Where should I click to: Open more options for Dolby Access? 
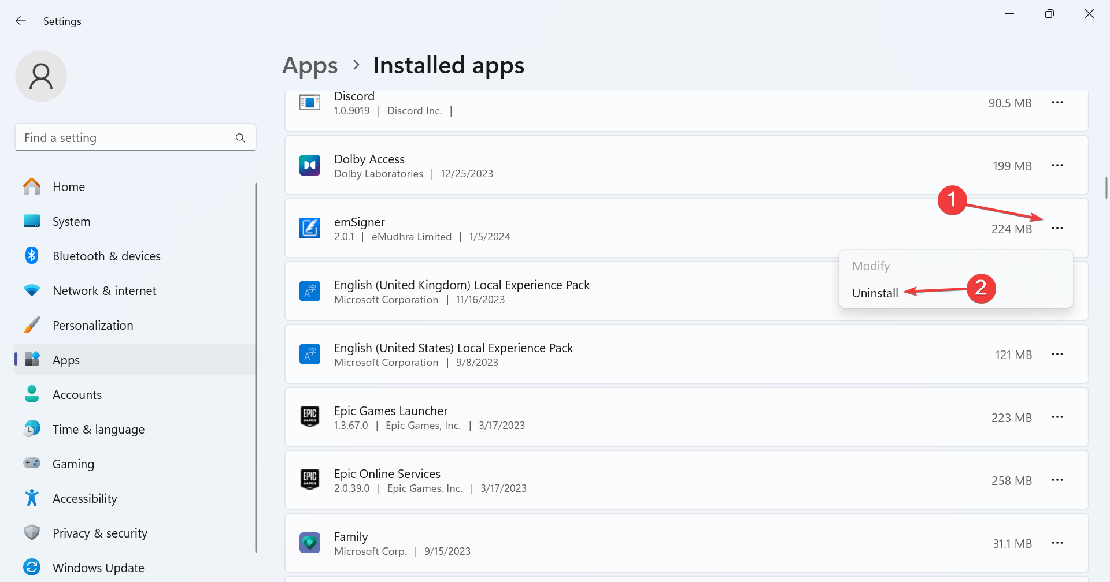click(x=1057, y=166)
